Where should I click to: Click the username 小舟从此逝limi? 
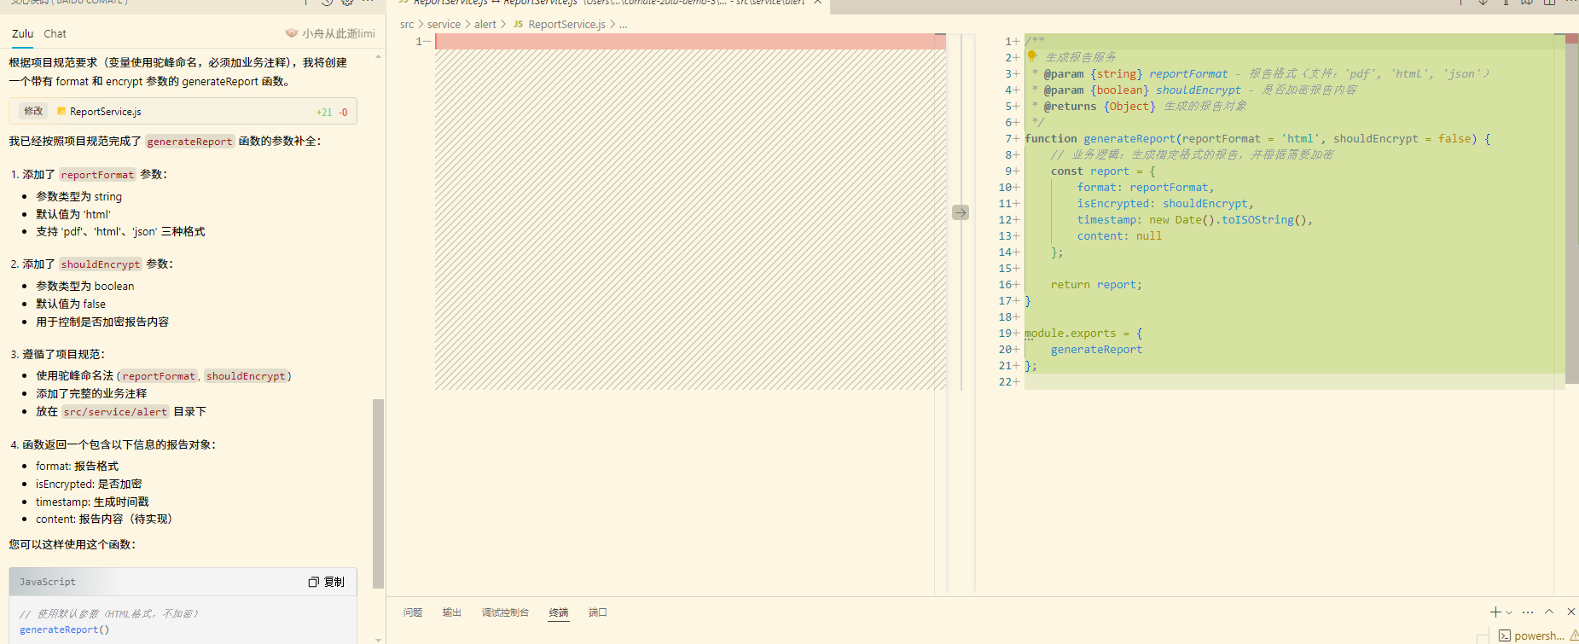[339, 33]
